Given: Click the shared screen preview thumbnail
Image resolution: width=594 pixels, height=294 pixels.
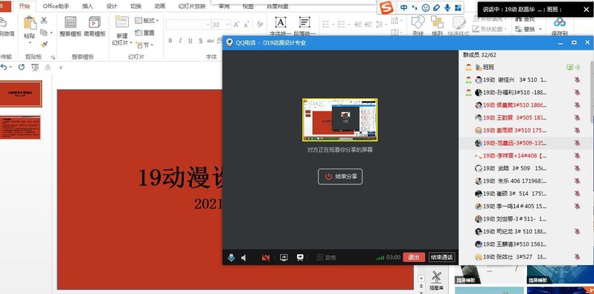Looking at the screenshot, I should click(x=340, y=120).
